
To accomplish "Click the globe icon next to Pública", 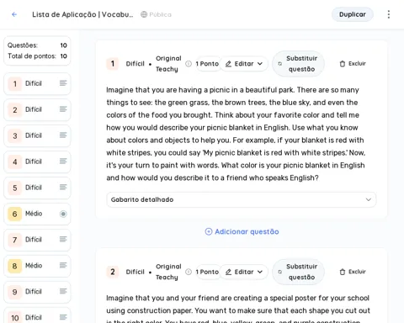I will pos(144,14).
